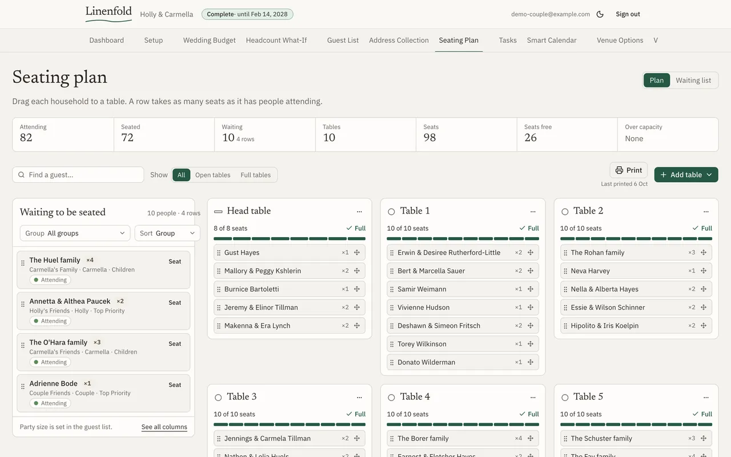
Task: Show only Full tables
Action: [x=255, y=175]
